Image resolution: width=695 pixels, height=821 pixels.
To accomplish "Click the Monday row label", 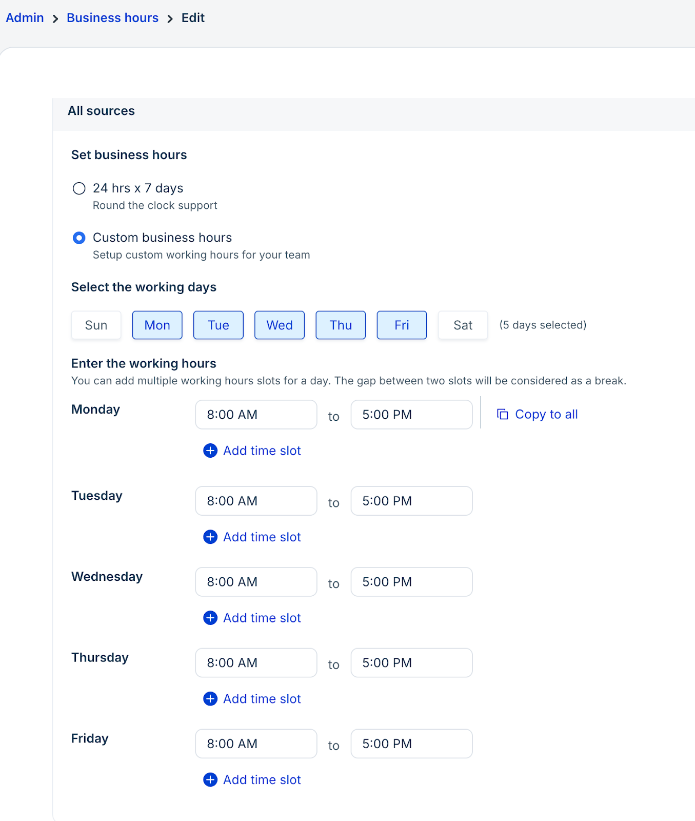I will pyautogui.click(x=95, y=409).
